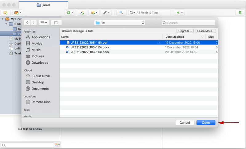
Task: Click the green Sync refresh icon
Action: tap(240, 13)
